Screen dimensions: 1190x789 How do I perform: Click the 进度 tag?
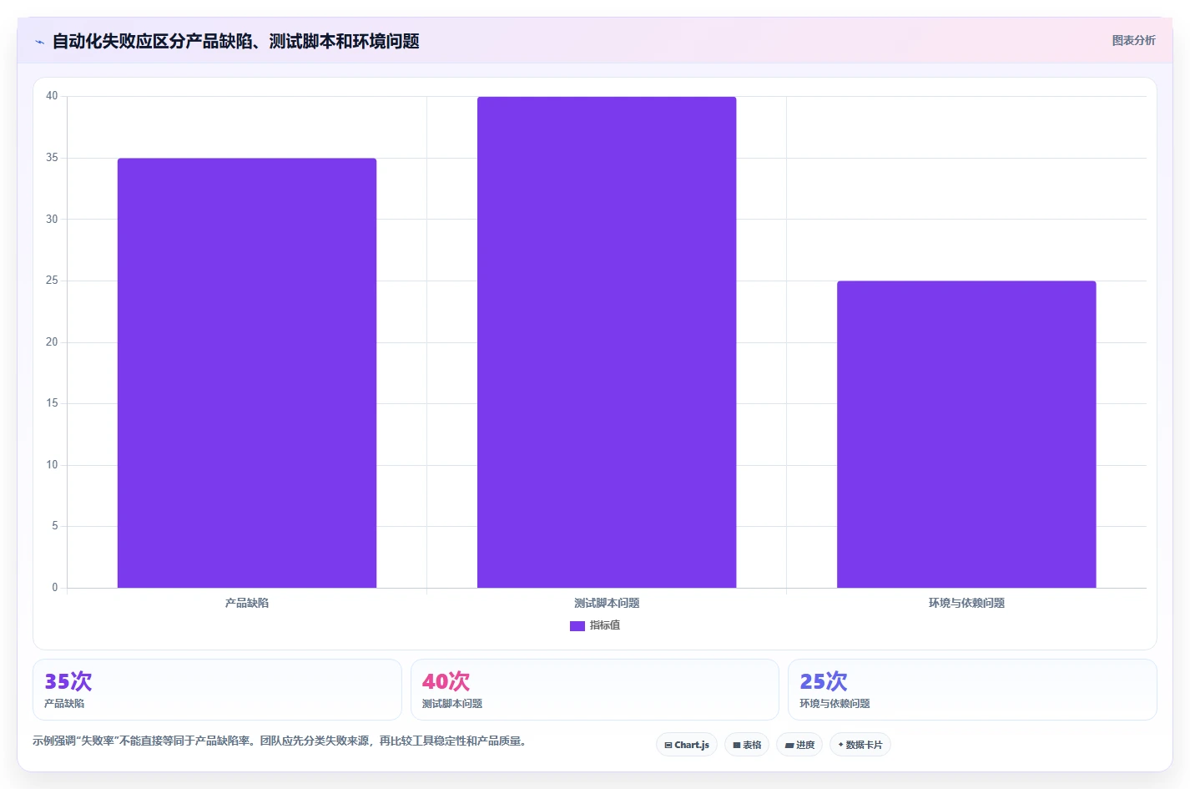pyautogui.click(x=799, y=745)
